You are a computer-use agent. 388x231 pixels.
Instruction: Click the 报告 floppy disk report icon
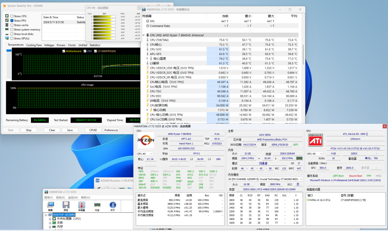[66, 206]
